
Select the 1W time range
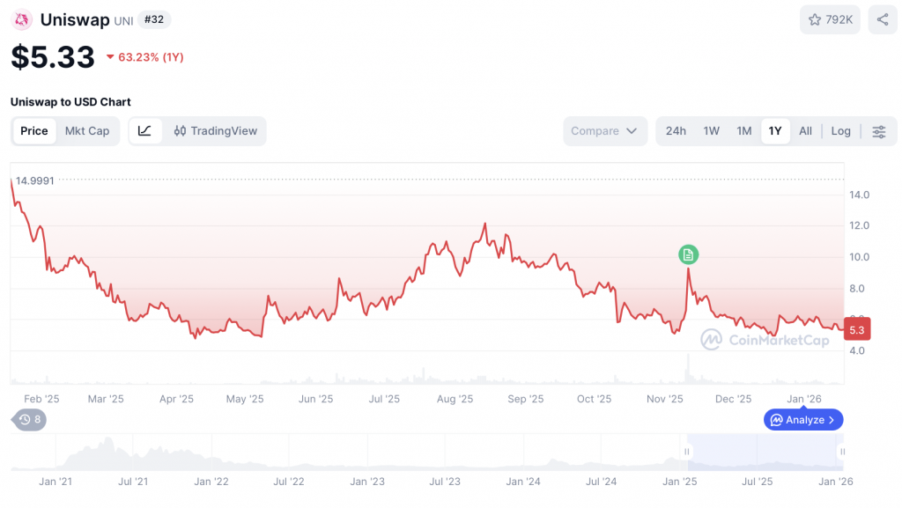click(x=711, y=131)
